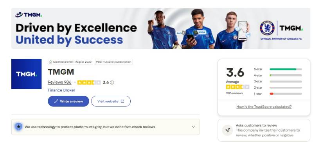
Task: Select the 2-star rating row
Action: pyautogui.click(x=278, y=88)
